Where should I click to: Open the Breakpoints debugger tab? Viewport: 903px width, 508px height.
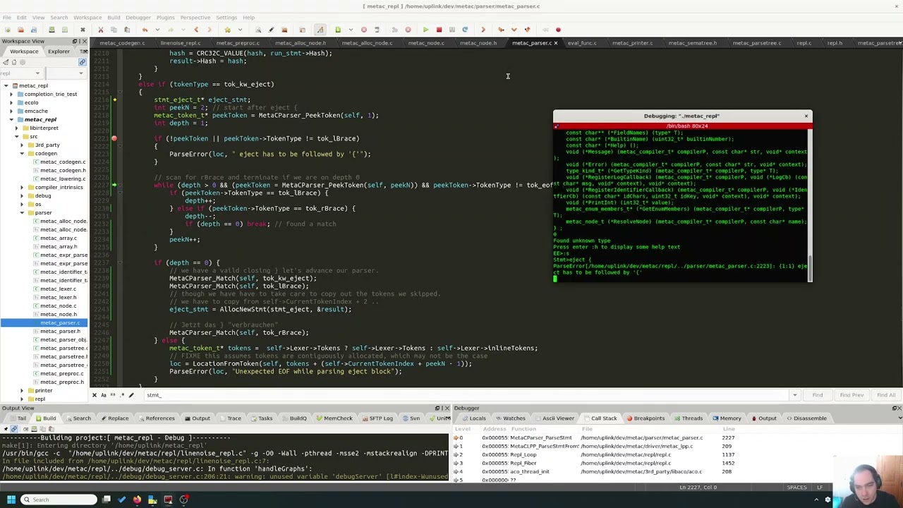tap(645, 418)
